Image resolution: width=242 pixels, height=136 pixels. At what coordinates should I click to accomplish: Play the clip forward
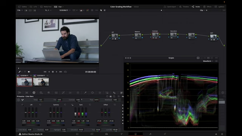pos(56,72)
